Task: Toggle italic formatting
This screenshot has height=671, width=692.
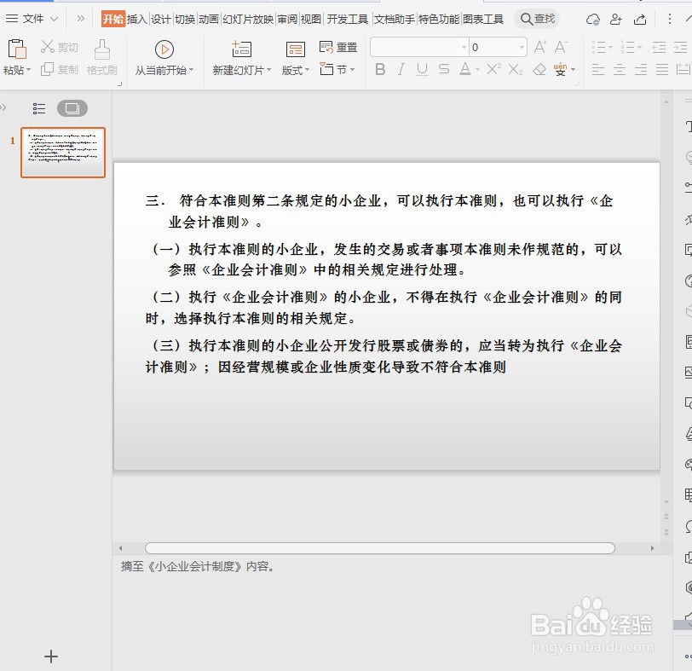Action: [x=401, y=69]
